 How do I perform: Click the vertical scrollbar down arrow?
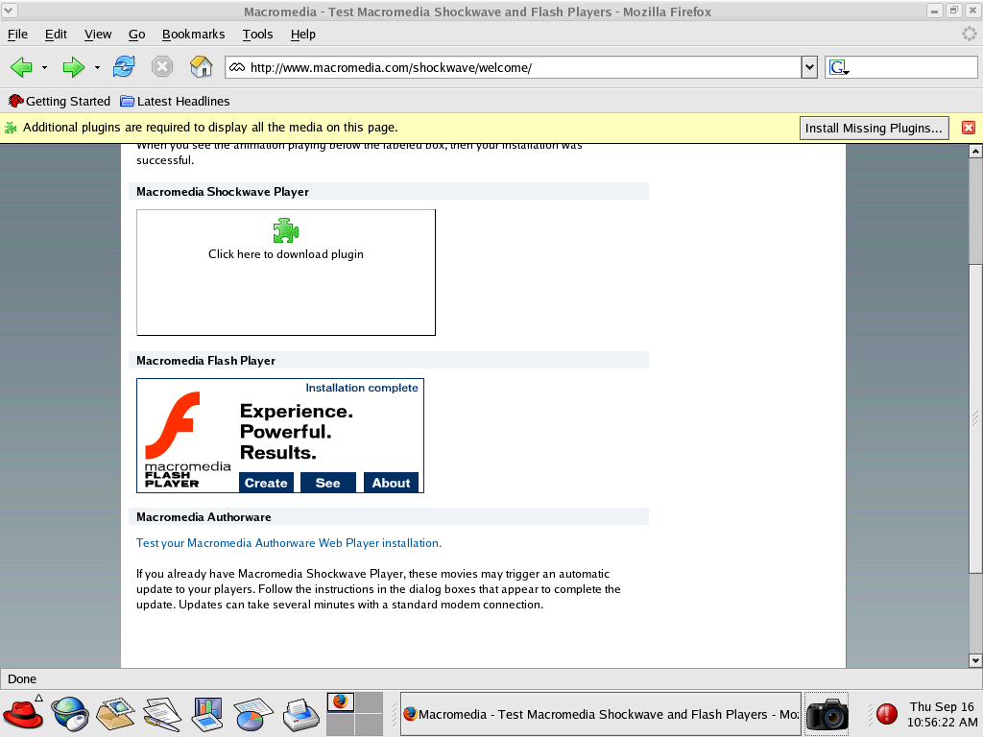point(975,660)
